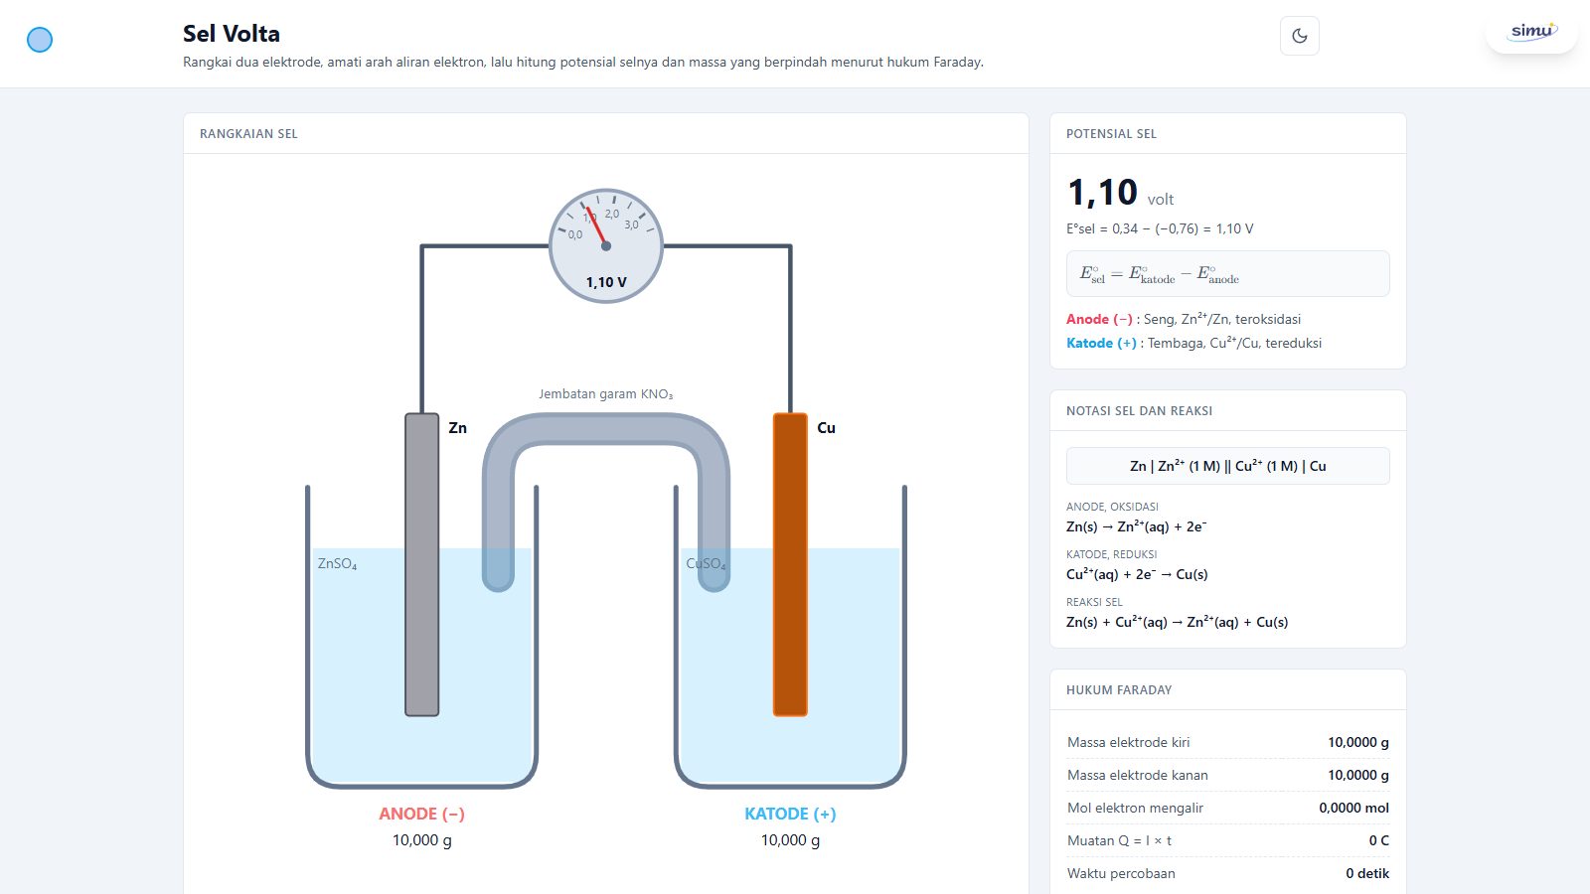Click the cathode reaction "Cu²⁺(aq) + 2e⁻ → Cu(s)"
Screen dimensions: 1590x894
[x=1137, y=574]
